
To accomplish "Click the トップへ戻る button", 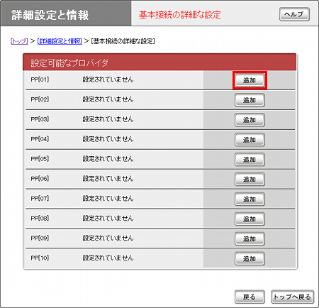I will pos(292,297).
